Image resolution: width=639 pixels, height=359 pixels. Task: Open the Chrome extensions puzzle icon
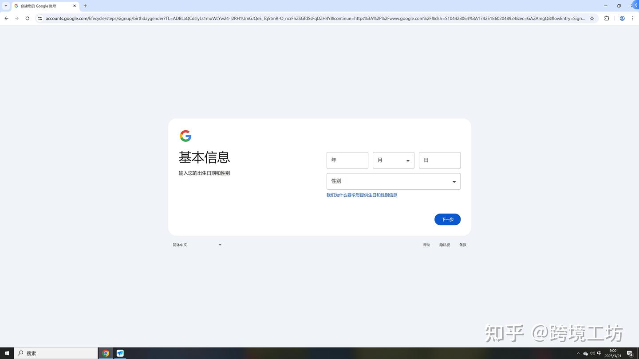coord(606,18)
